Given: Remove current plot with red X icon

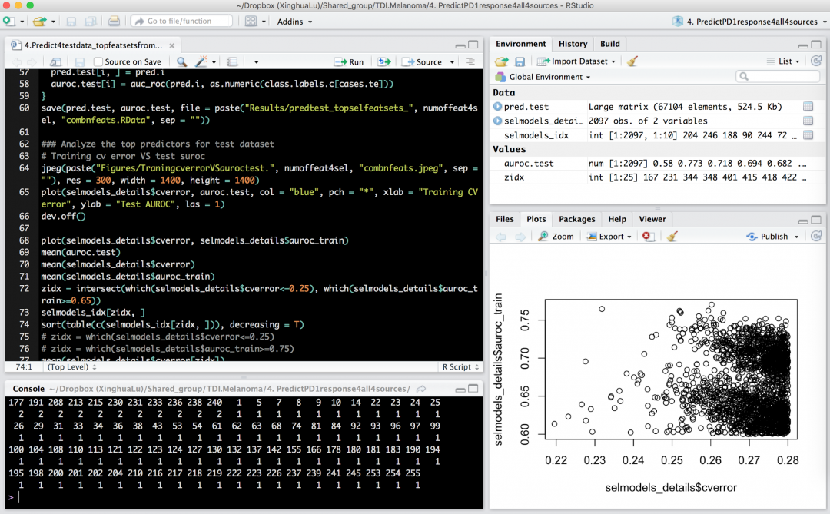Looking at the screenshot, I should coord(647,237).
